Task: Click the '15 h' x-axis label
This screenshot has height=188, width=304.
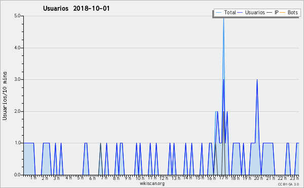Action: coord(200,178)
